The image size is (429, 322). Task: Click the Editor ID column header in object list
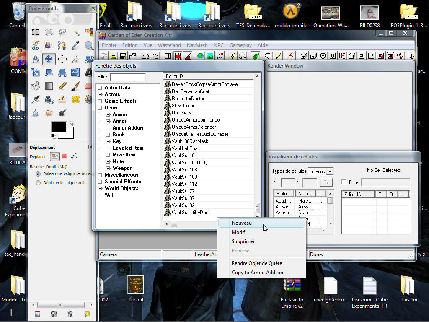coord(209,76)
